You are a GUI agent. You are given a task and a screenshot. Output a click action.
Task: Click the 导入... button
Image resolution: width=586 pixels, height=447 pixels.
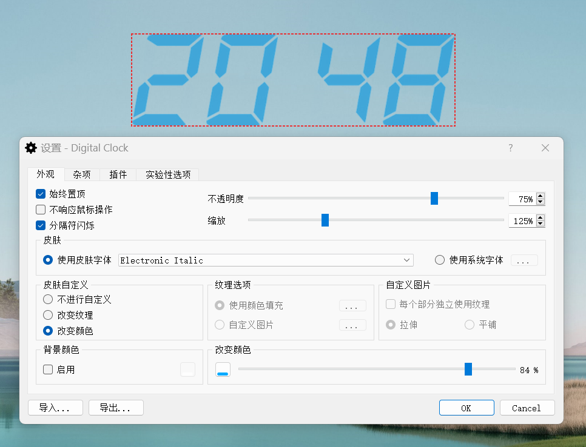click(55, 408)
